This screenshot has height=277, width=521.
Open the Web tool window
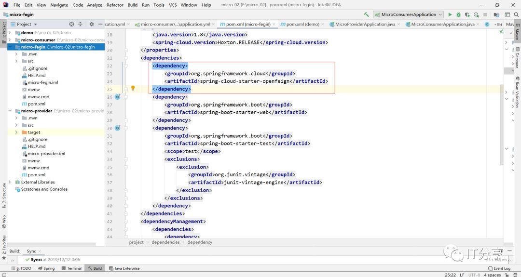pyautogui.click(x=4, y=222)
